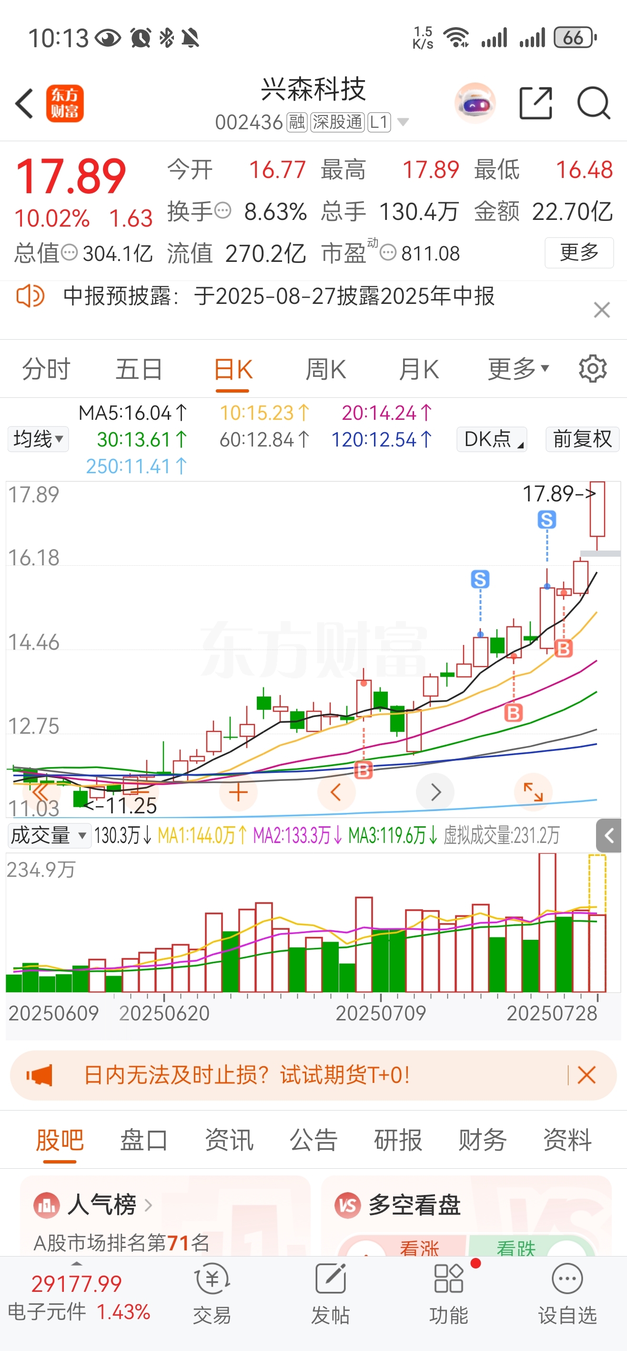627x1351 pixels.
Task: Close the mid-report disclosure notice
Action: 602,310
